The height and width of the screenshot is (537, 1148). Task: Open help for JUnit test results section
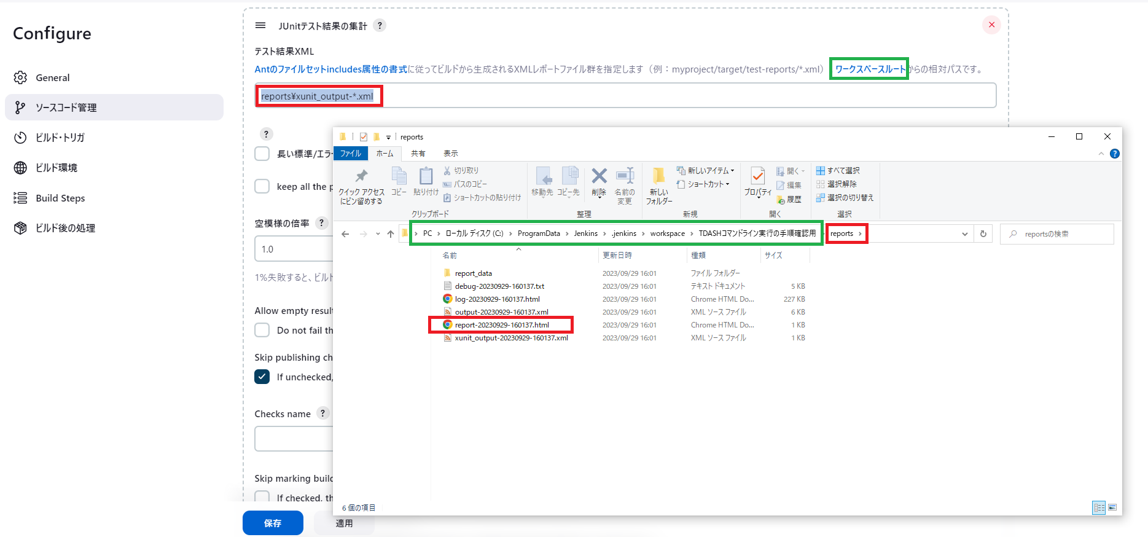380,25
